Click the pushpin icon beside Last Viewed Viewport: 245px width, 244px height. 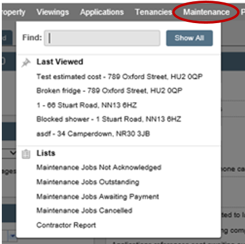26,63
